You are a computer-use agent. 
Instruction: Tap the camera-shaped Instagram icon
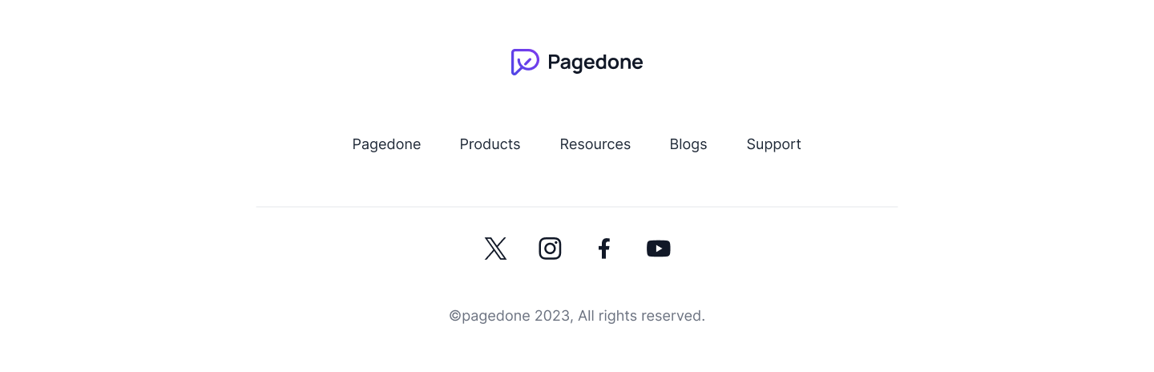[550, 249]
